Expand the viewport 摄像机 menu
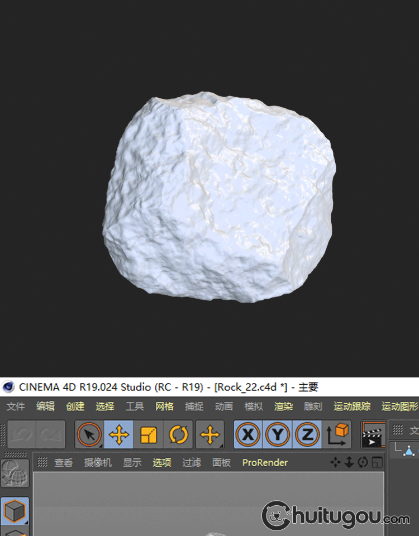This screenshot has width=419, height=536. (x=98, y=462)
